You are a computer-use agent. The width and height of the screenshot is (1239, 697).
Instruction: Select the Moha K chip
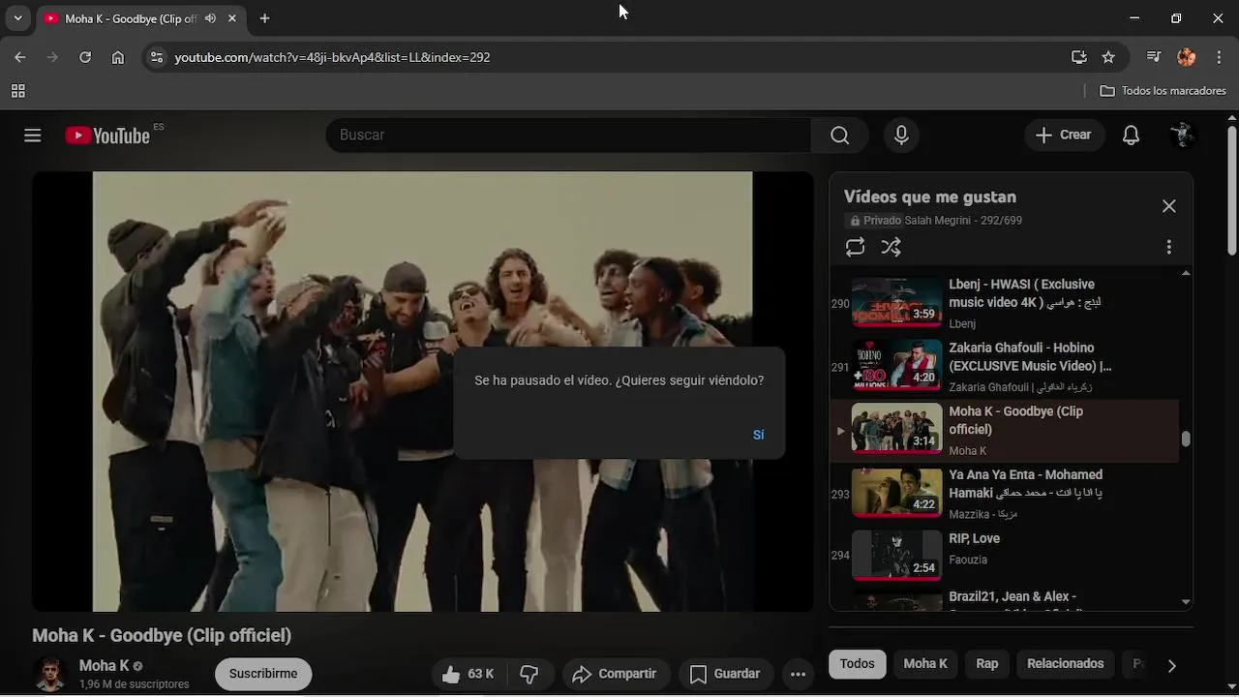(925, 664)
